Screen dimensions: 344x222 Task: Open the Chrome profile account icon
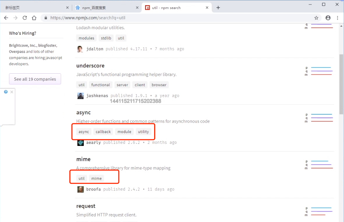[328, 18]
